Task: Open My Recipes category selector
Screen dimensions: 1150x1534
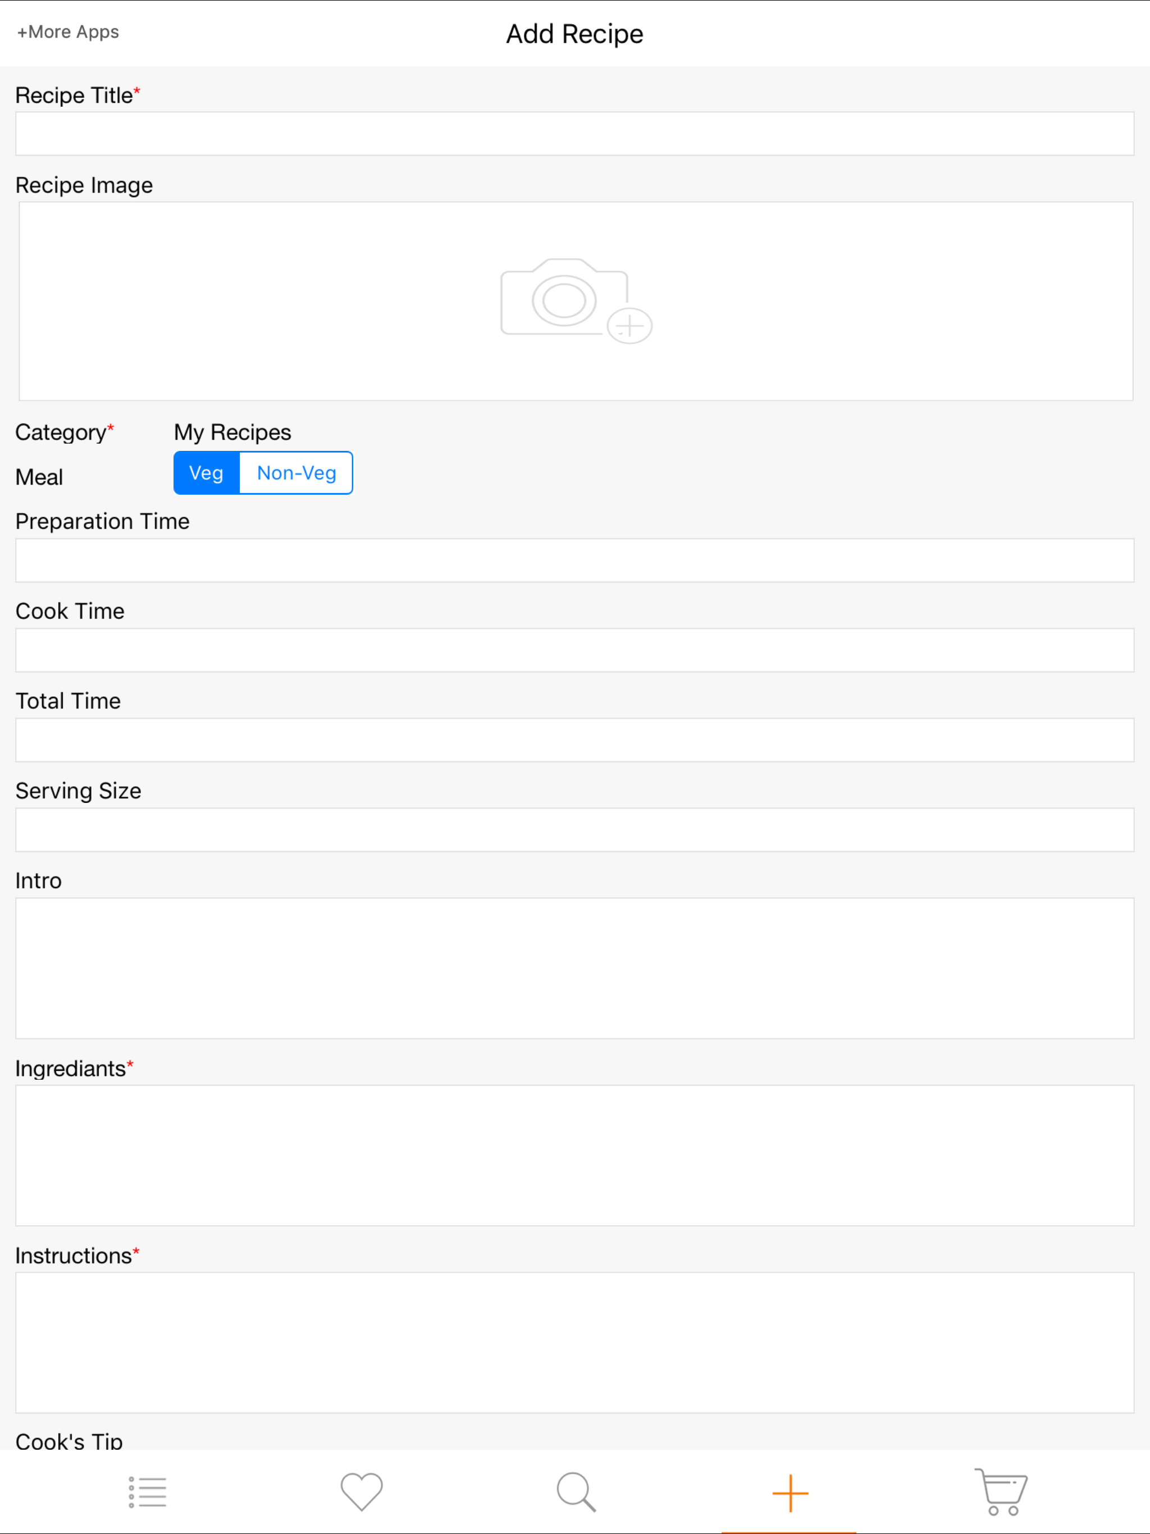Action: (x=232, y=432)
